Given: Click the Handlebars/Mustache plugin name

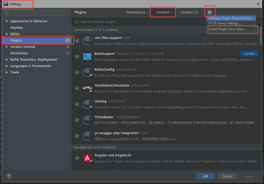Looking at the screenshot, I should click(112, 85).
